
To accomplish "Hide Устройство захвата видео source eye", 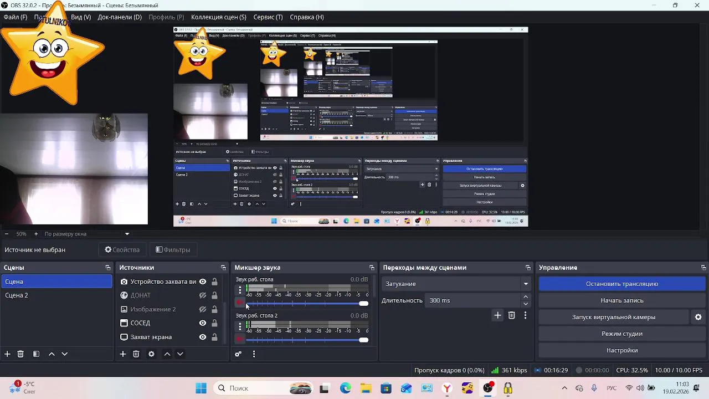I will pyautogui.click(x=203, y=282).
